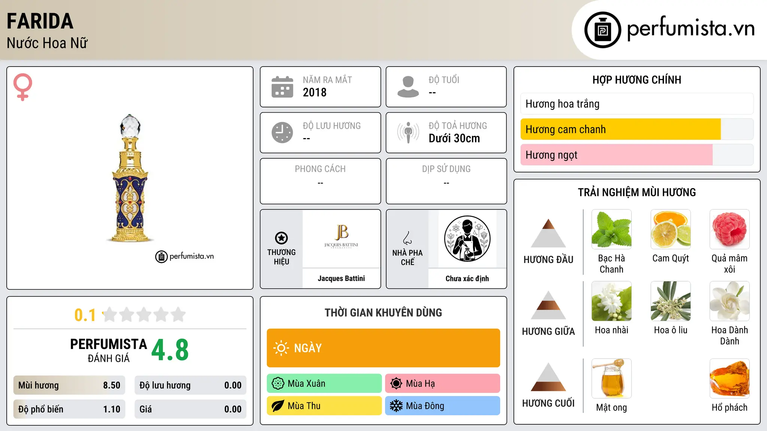Click the Hoa ô liu note label
Screen dimensions: 767x431
(671, 330)
